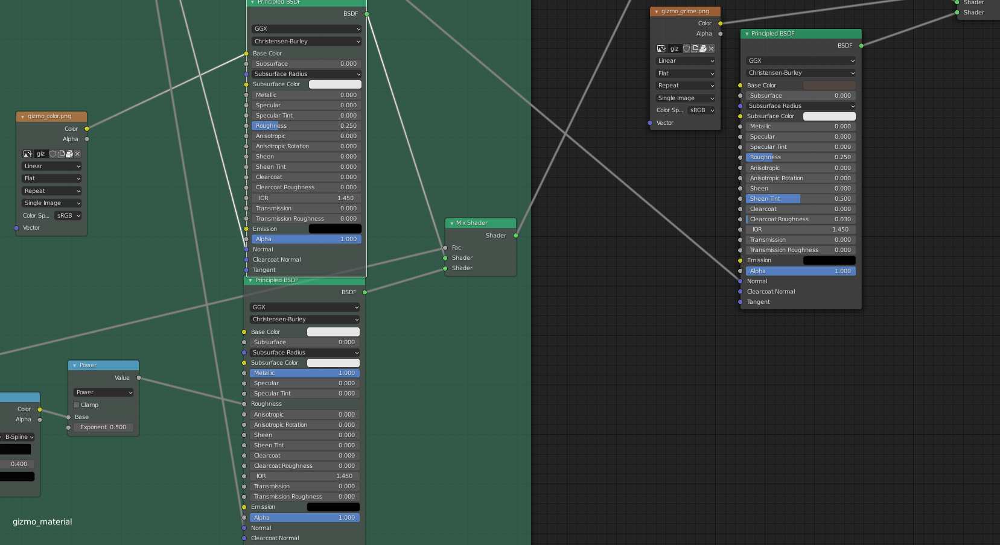This screenshot has height=545, width=1000.
Task: Toggle fake user shield on gizmo_grime.png node
Action: point(686,49)
